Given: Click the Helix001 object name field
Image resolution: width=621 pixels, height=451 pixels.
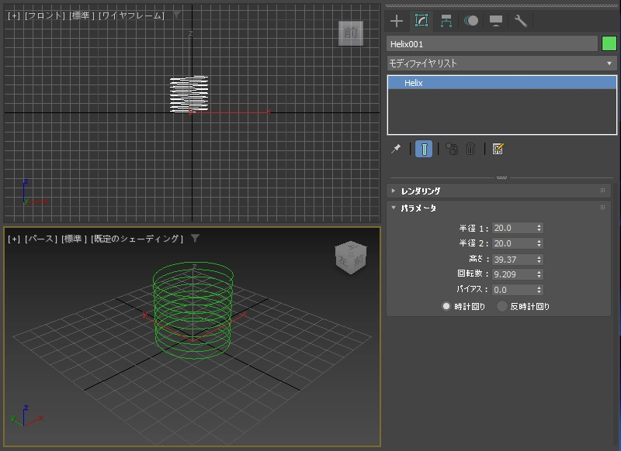Looking at the screenshot, I should pyautogui.click(x=492, y=44).
